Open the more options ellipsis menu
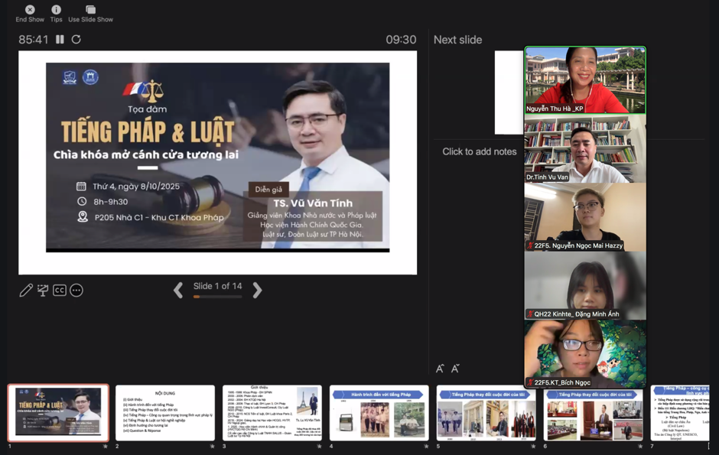Image resolution: width=719 pixels, height=455 pixels. pyautogui.click(x=76, y=290)
